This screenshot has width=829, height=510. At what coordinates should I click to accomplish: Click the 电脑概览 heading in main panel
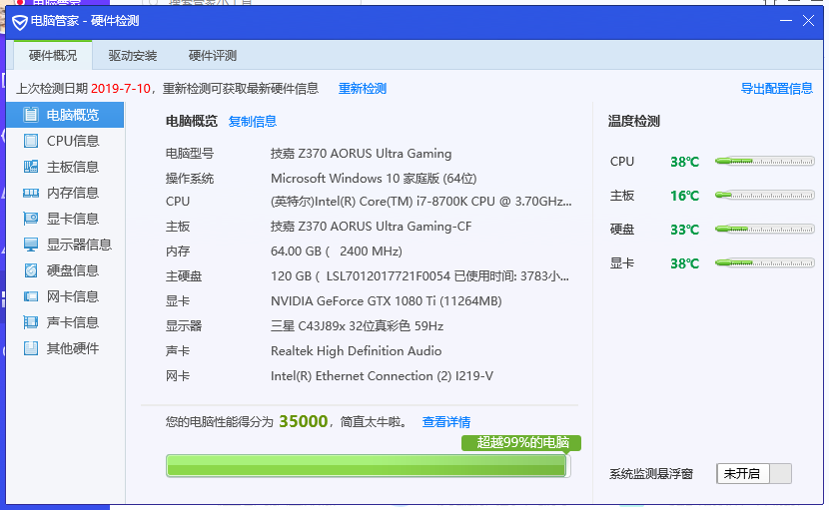tap(192, 122)
